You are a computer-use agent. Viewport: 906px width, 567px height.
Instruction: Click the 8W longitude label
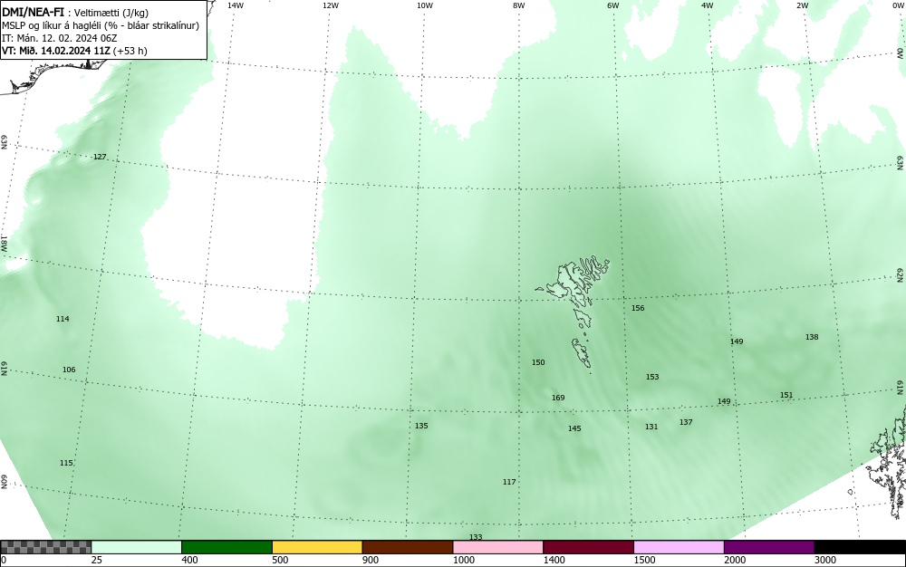519,5
